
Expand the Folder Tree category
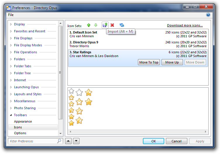[11, 73]
